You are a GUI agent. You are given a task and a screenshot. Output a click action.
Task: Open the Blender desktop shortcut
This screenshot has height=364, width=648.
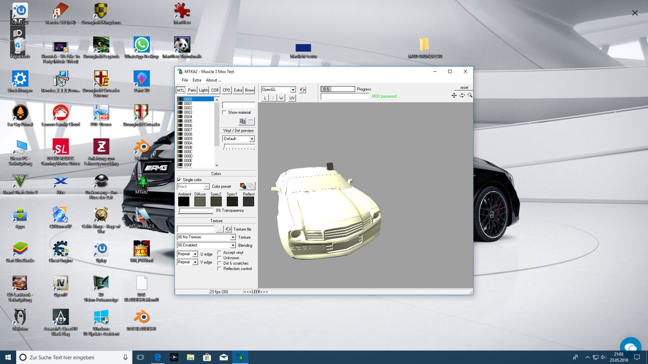point(141,149)
